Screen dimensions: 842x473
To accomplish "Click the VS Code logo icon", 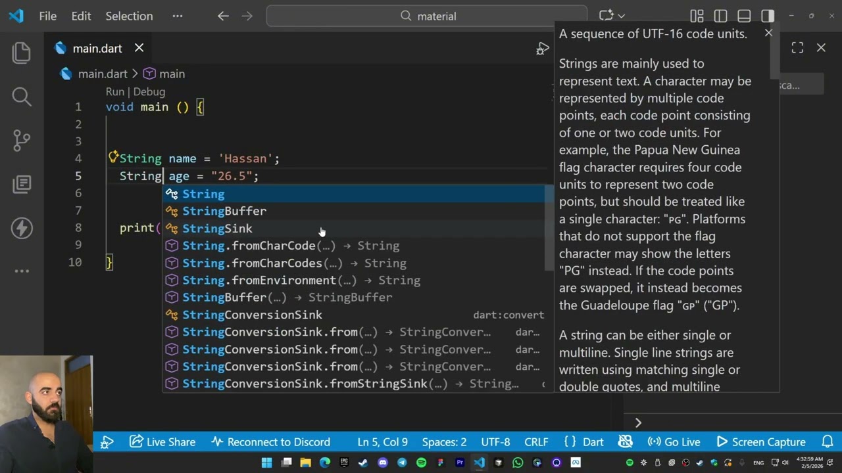I will (16, 16).
